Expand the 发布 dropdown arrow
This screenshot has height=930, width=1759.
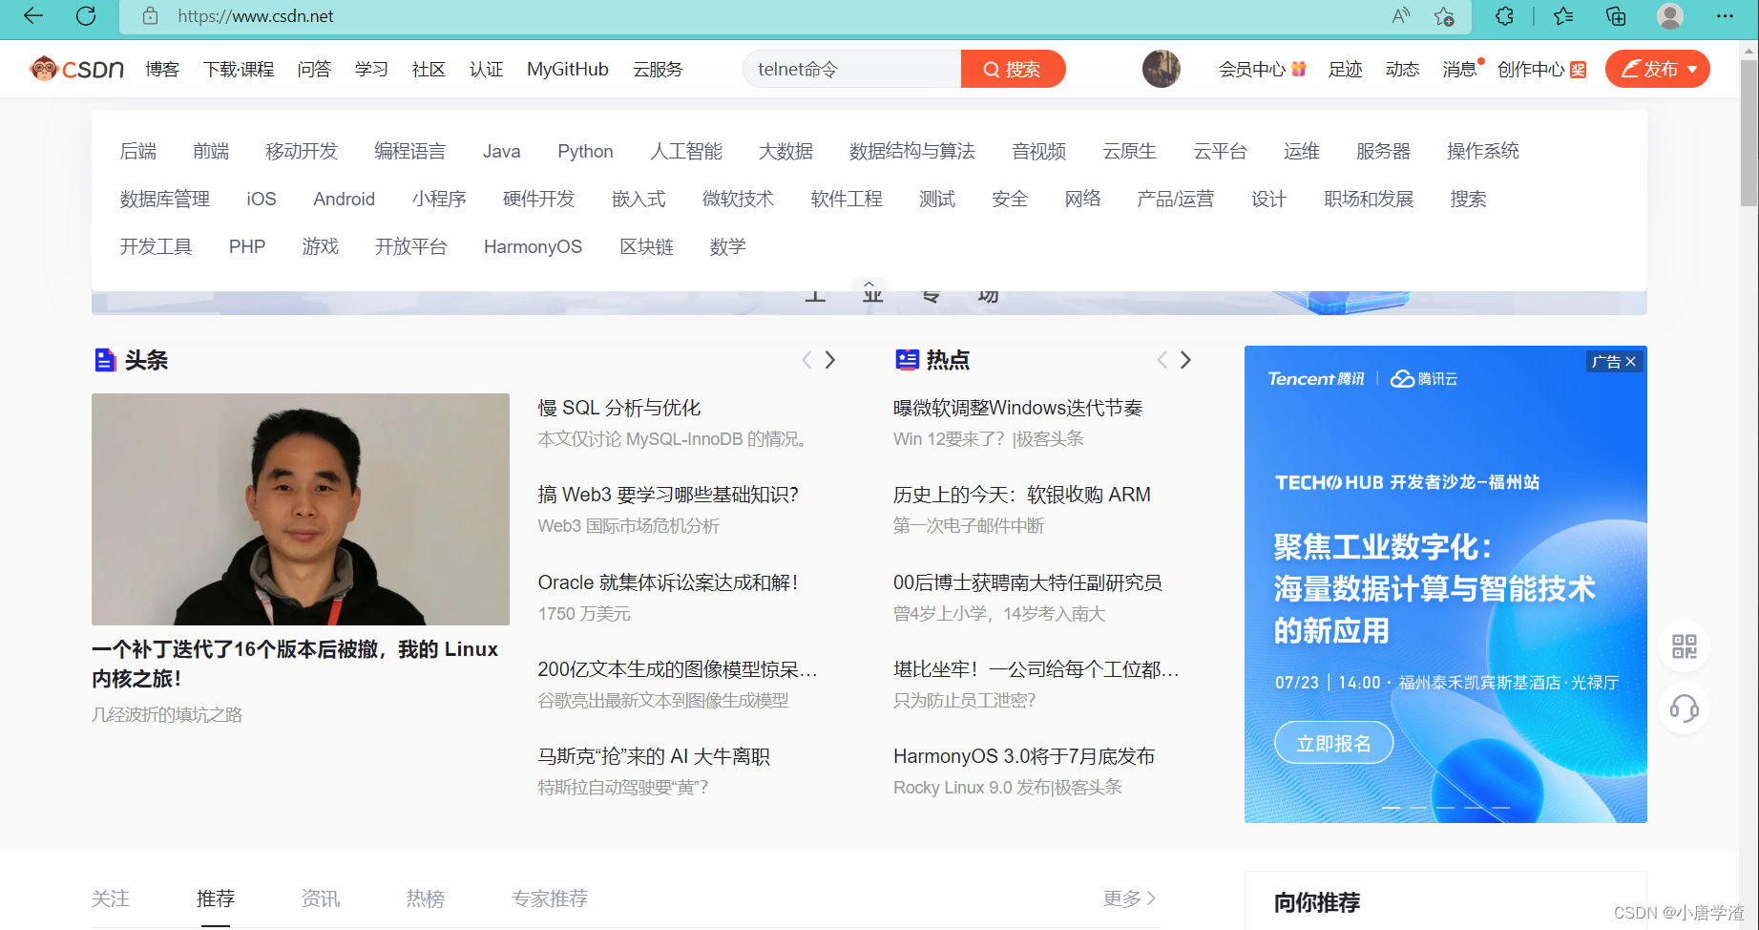(1692, 69)
